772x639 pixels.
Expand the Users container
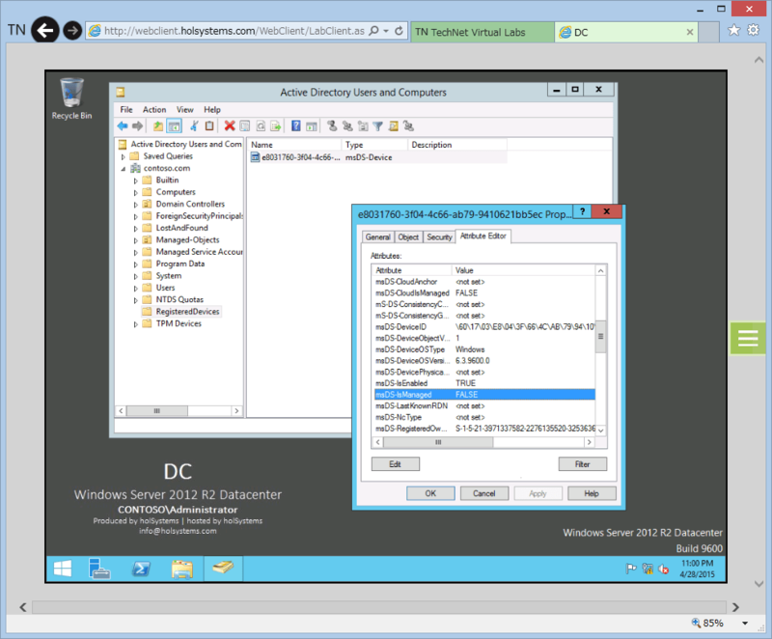pyautogui.click(x=136, y=288)
